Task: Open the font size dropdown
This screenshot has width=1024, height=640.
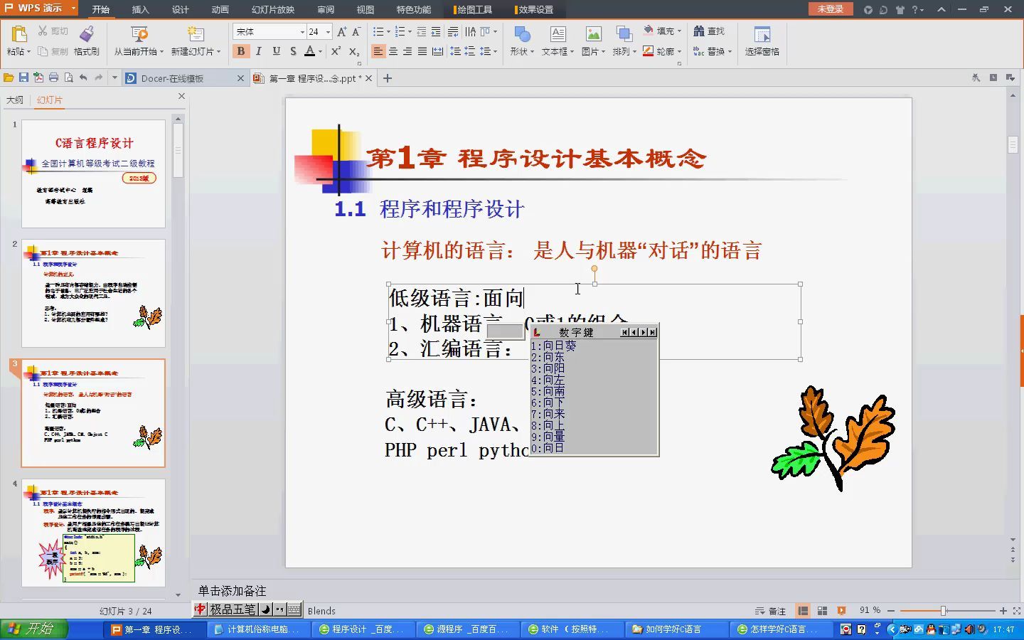Action: (328, 32)
